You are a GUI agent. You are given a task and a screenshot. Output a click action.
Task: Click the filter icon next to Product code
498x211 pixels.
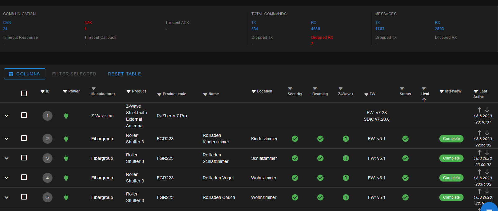[159, 94]
